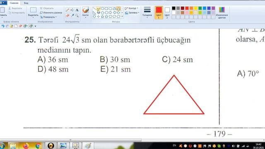Choose the Oval callout shape
Screen dimensions: 265x149
(x=115, y=17)
